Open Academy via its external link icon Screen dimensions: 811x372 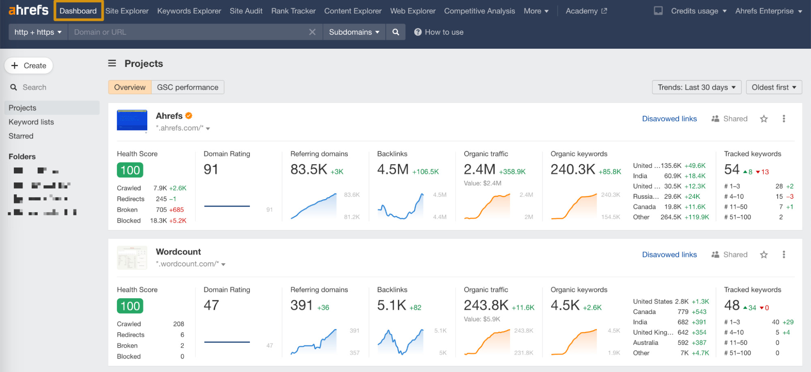point(604,11)
